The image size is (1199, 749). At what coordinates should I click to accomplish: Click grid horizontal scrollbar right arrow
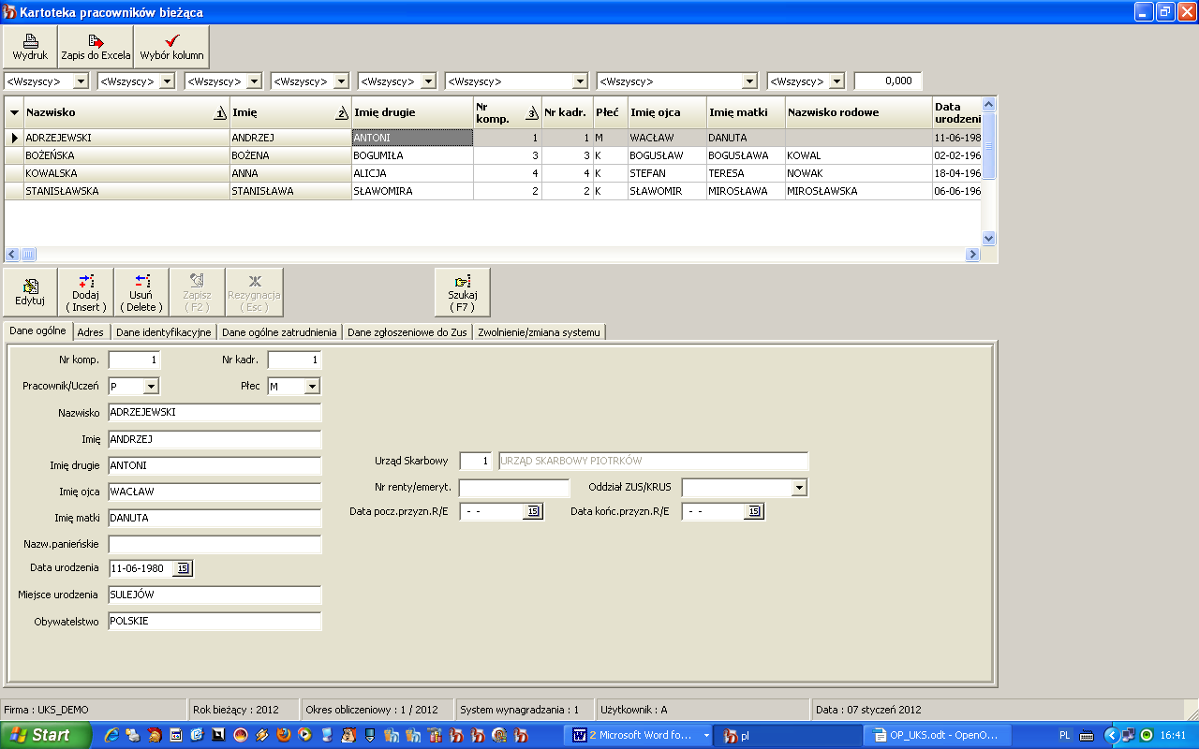click(972, 254)
